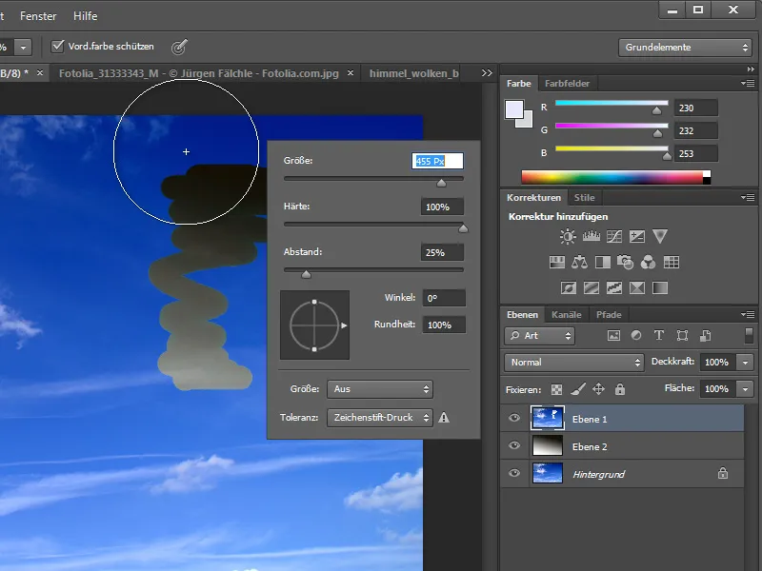Open the Toleranz Zeichenstift-Druck dropdown

tap(379, 418)
